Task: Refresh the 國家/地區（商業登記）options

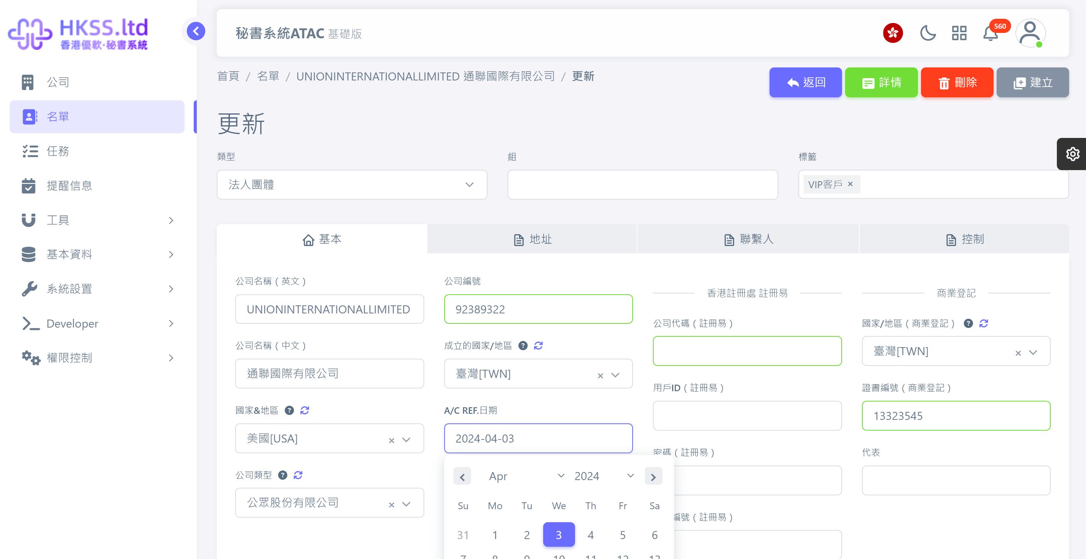Action: pyautogui.click(x=984, y=323)
